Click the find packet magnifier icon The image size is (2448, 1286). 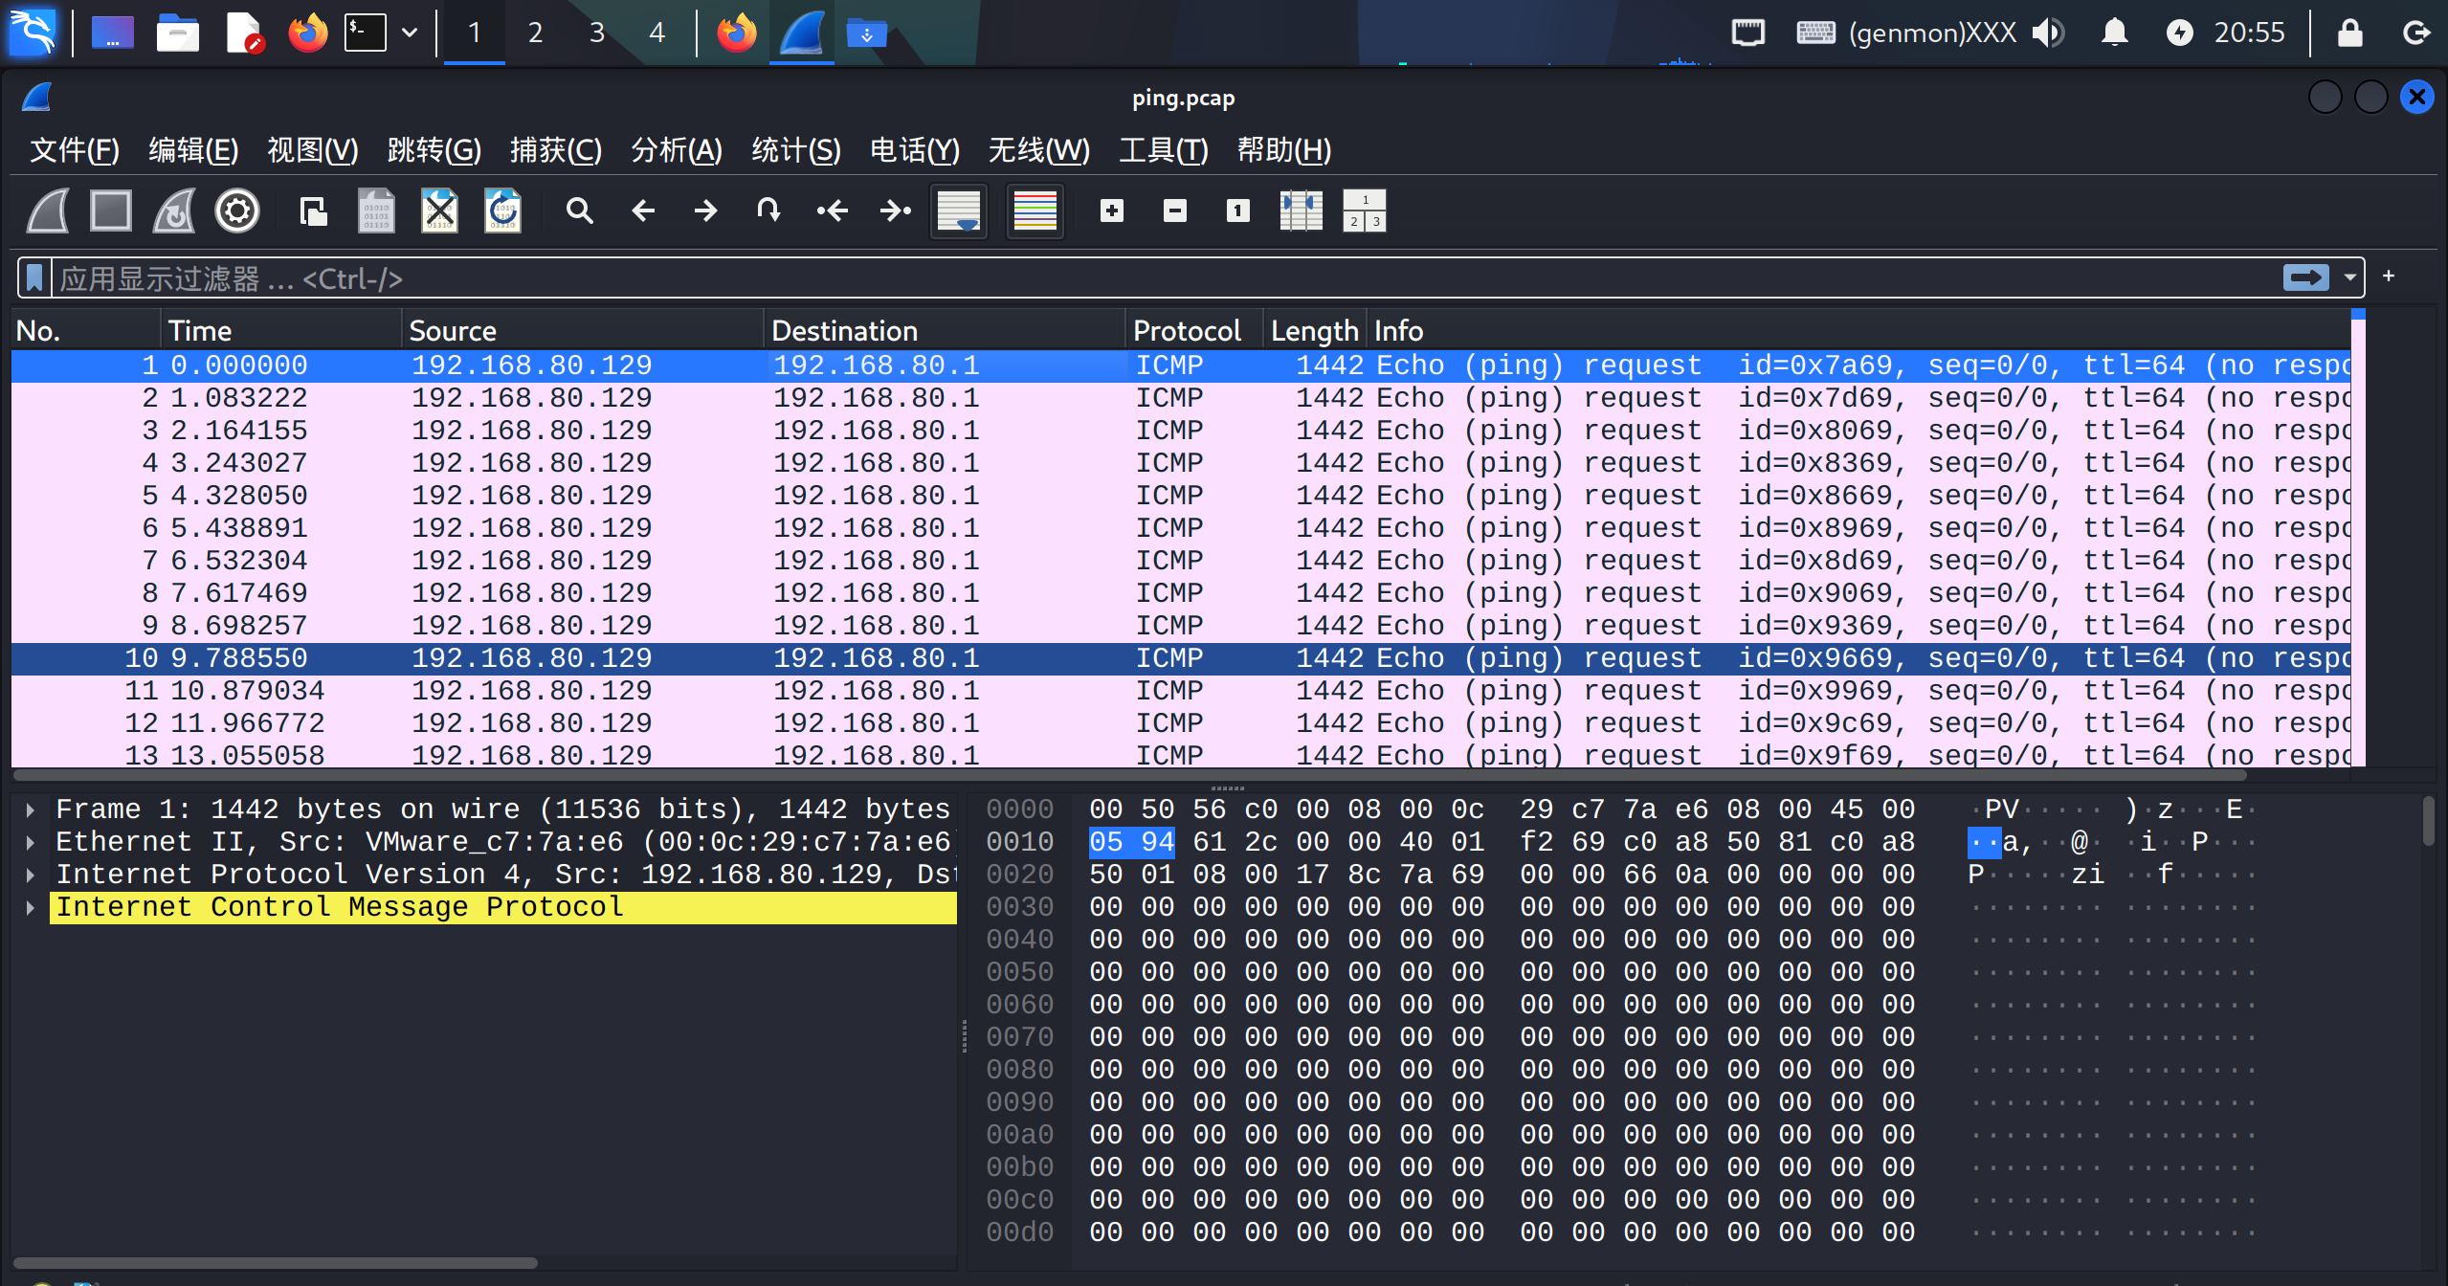(x=579, y=211)
